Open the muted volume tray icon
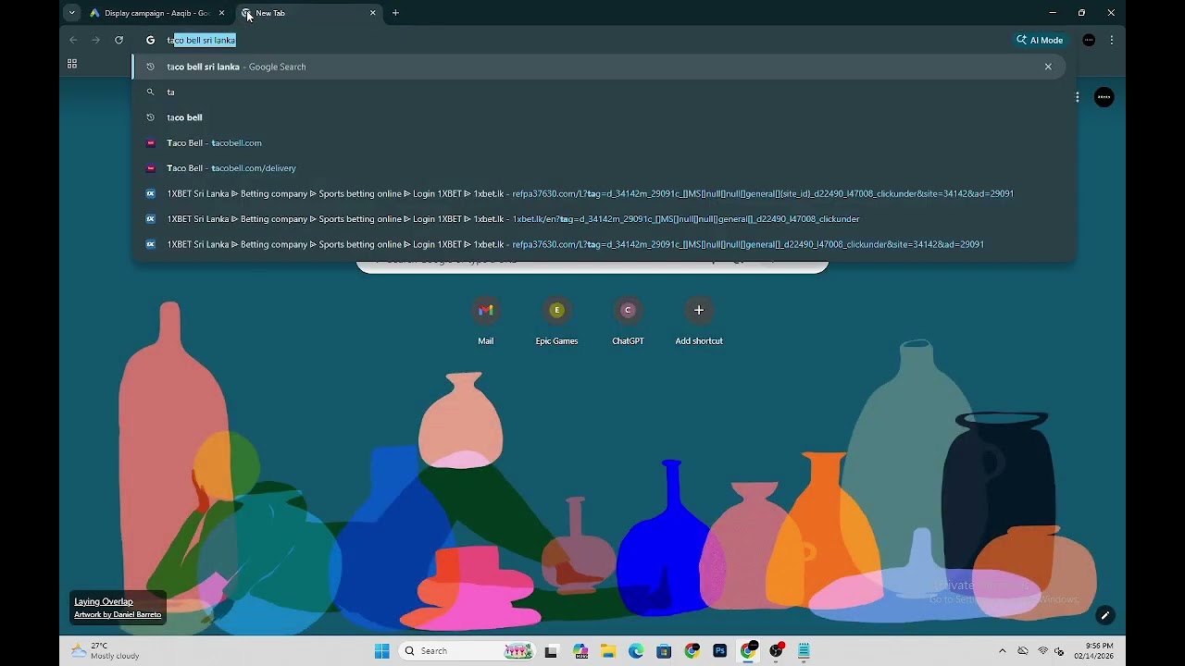The image size is (1185, 666). tap(1060, 651)
